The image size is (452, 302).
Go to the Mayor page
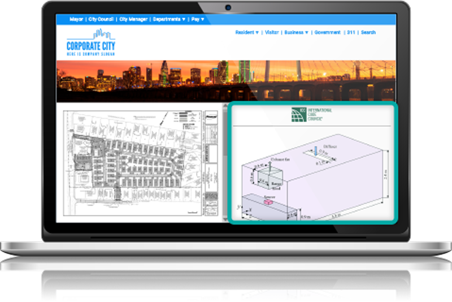tap(76, 19)
